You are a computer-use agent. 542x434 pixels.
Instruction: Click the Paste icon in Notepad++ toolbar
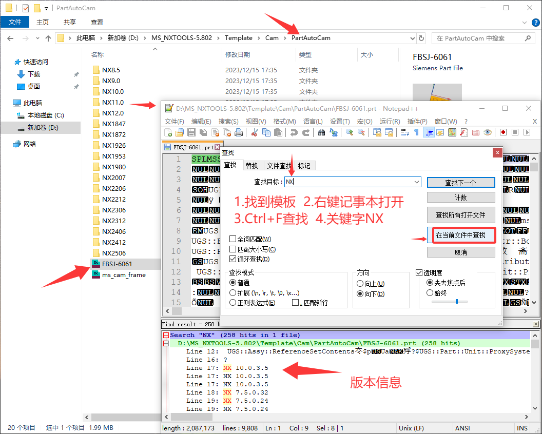coord(278,132)
